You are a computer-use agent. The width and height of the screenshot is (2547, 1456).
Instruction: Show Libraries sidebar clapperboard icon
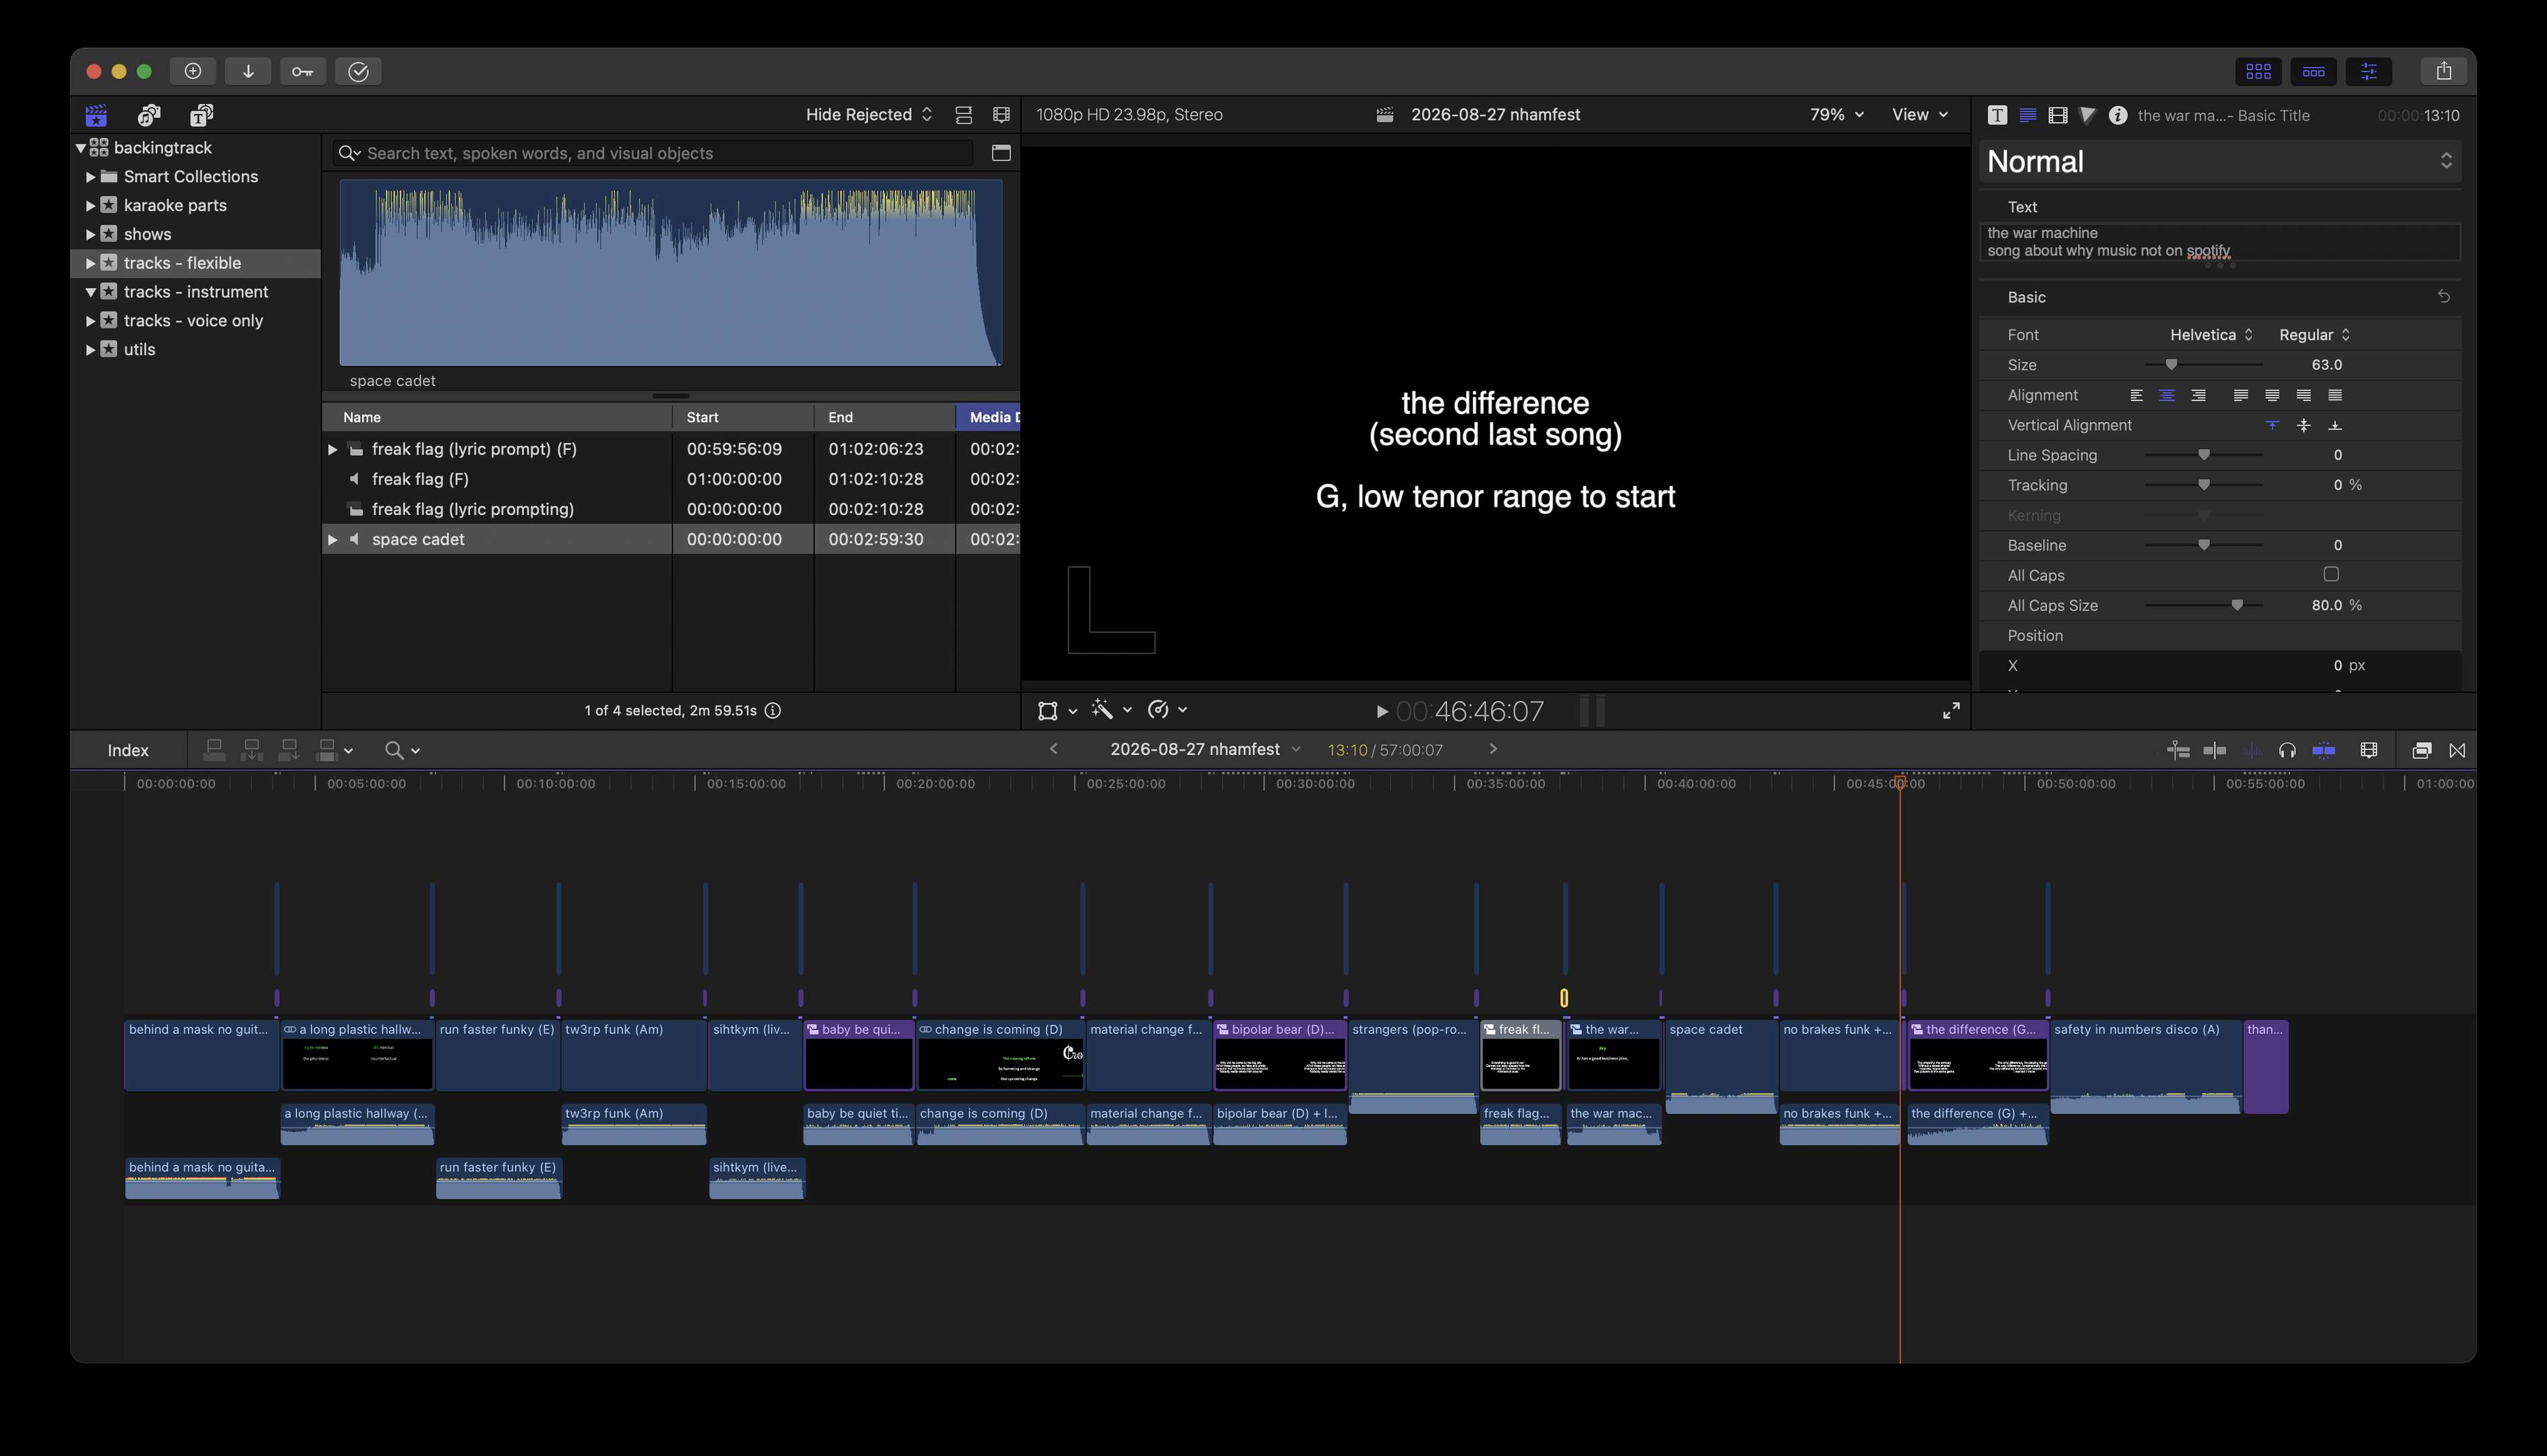tap(96, 115)
